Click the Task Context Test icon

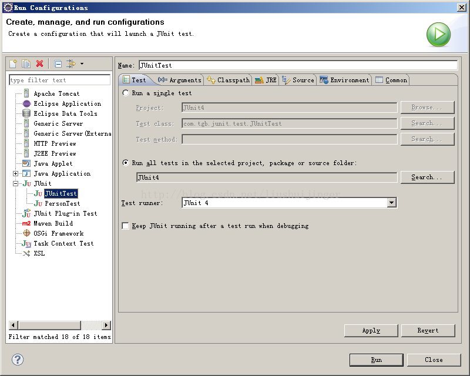tap(26, 243)
